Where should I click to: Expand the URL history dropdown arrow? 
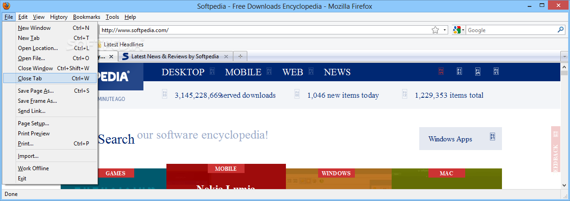445,30
